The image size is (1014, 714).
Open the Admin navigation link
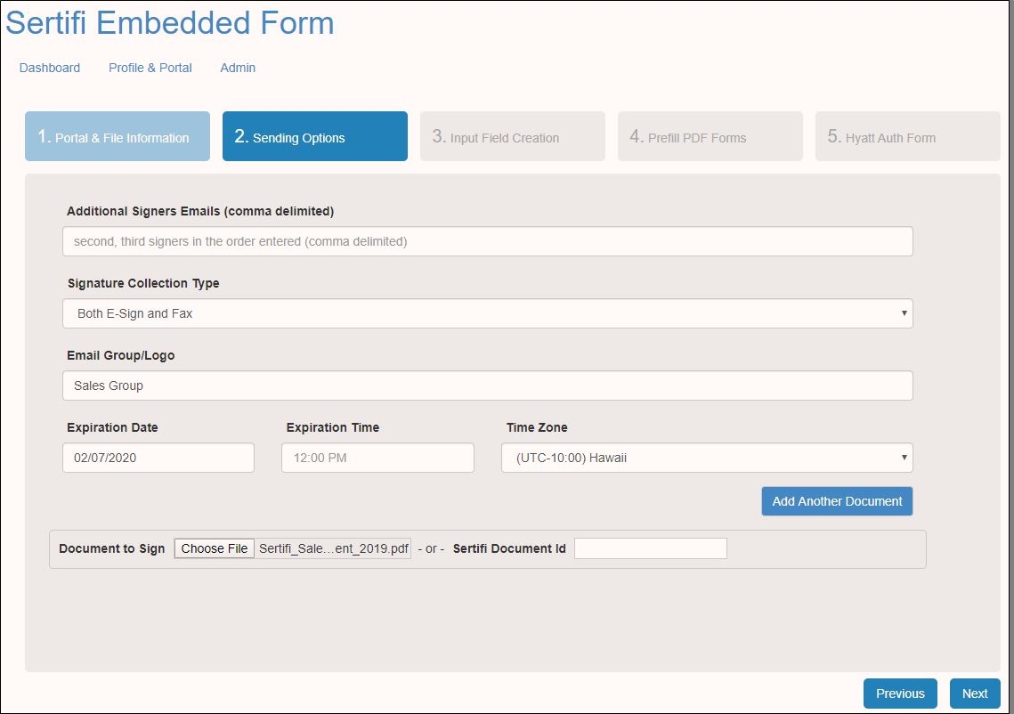tap(238, 68)
